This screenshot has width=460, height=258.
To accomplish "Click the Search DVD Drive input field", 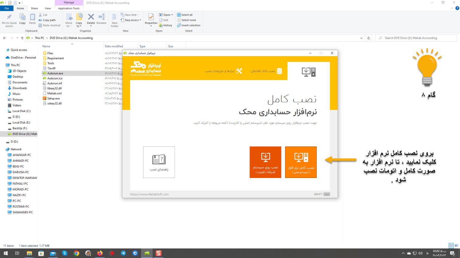I will [416, 38].
